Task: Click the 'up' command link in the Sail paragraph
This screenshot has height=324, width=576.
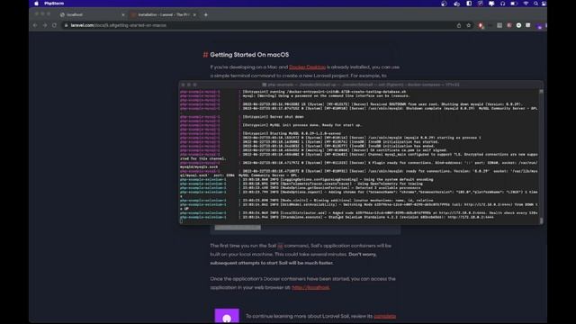Action: (x=280, y=246)
